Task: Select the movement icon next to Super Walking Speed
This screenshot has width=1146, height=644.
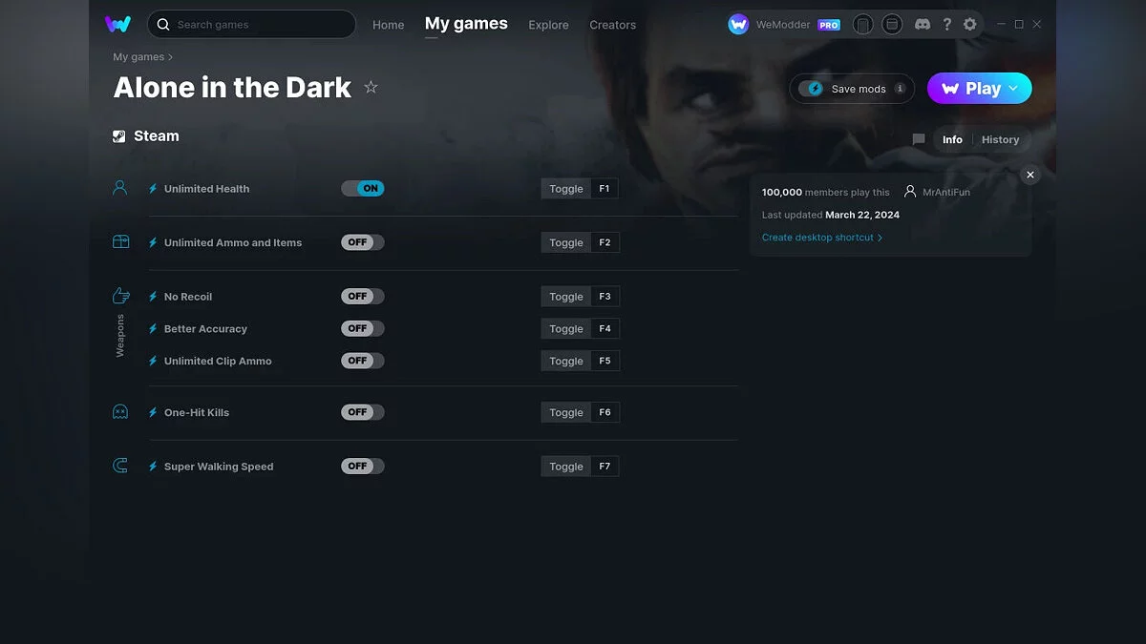Action: tap(119, 466)
